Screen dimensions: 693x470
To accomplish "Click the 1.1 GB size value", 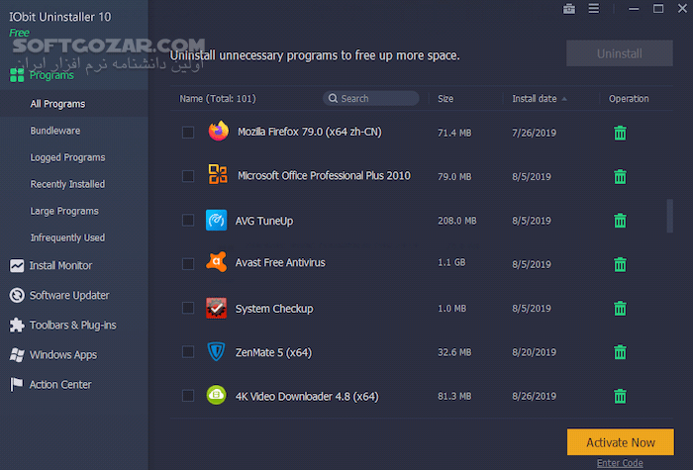I will pyautogui.click(x=451, y=262).
